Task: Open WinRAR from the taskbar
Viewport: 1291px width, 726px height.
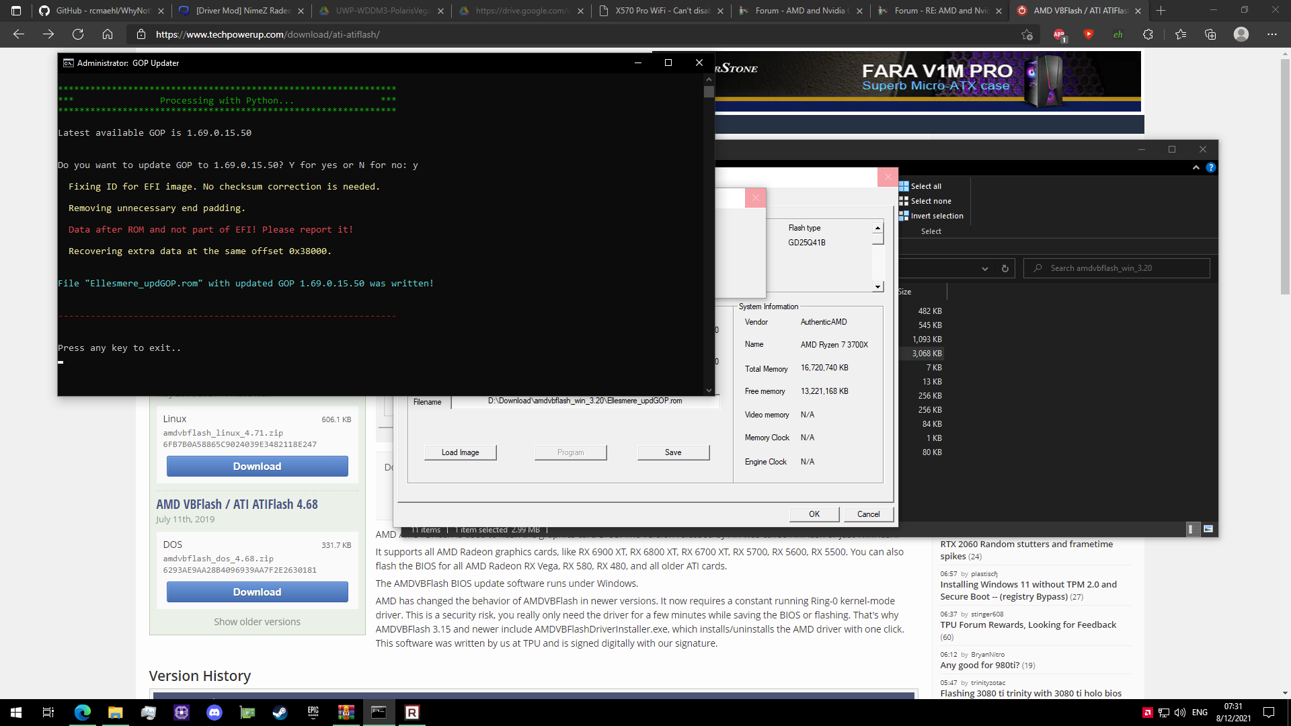Action: pos(346,713)
